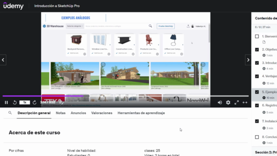Expand Sección 2 in course content

pos(266,152)
